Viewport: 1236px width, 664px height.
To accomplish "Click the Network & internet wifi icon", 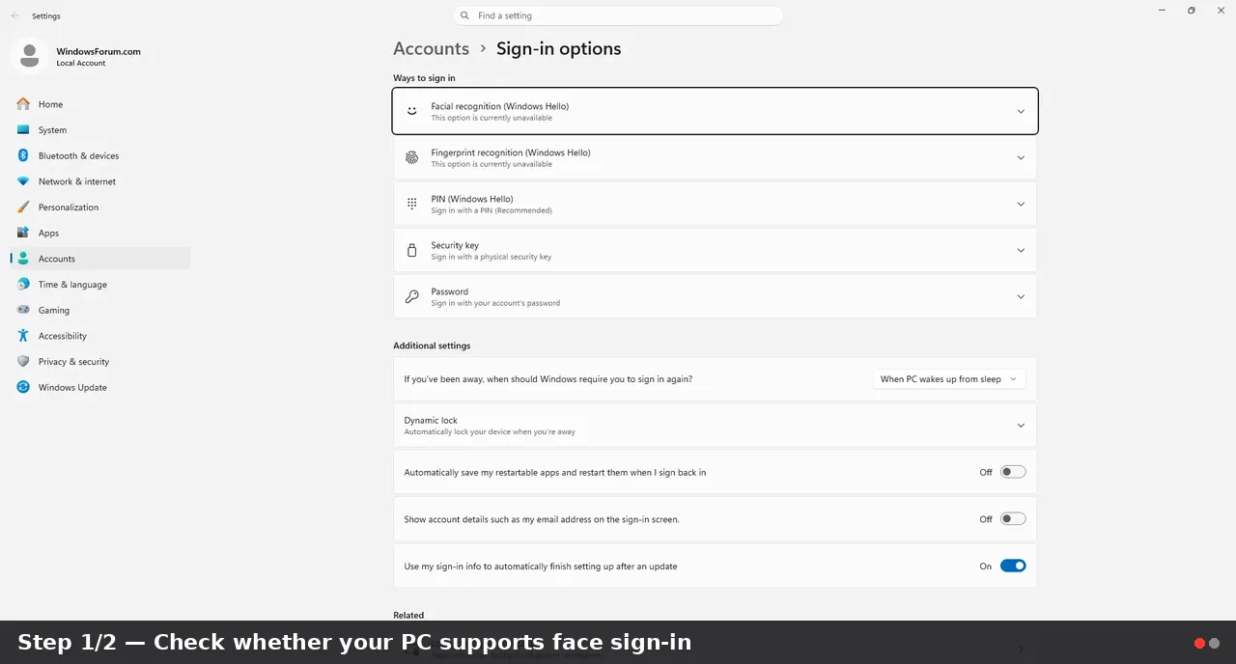I will pyautogui.click(x=23, y=181).
